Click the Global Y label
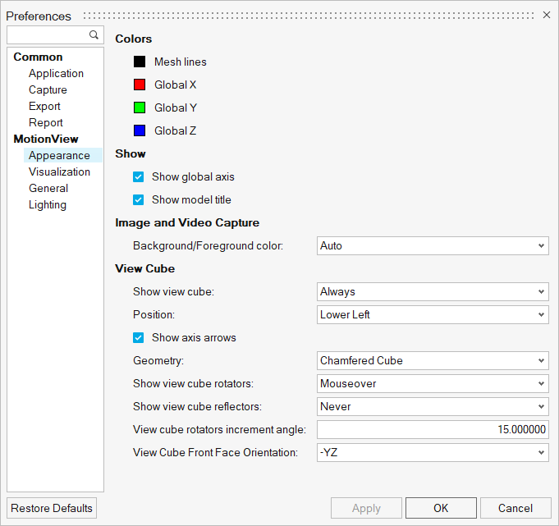 (x=176, y=107)
